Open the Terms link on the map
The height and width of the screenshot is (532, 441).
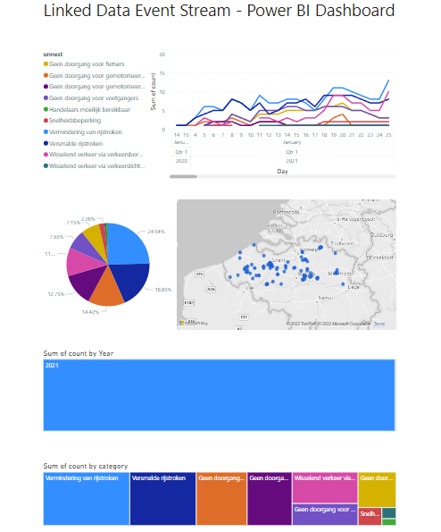tap(379, 324)
